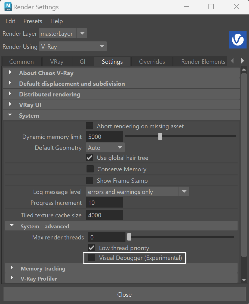Switch to the Common tab
This screenshot has width=249, height=304.
[21, 62]
